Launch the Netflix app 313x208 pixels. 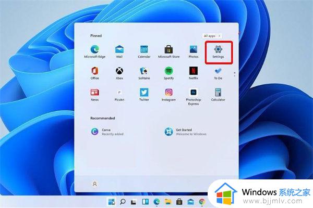click(194, 73)
